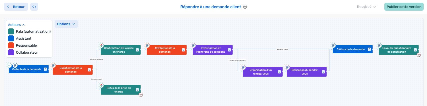The image size is (427, 106).
Task: Click the Google icon on Refus de la prise en charge
Action: [x=101, y=85]
